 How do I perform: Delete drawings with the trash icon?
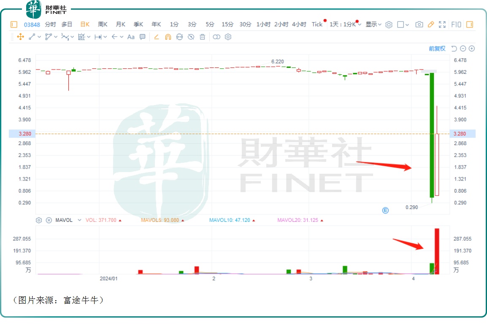pyautogui.click(x=203, y=37)
